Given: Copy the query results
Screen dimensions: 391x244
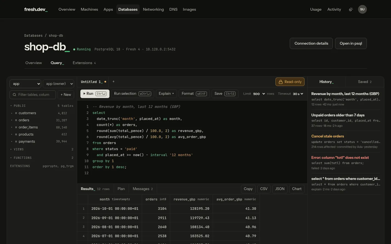Looking at the screenshot, I should [248, 189].
